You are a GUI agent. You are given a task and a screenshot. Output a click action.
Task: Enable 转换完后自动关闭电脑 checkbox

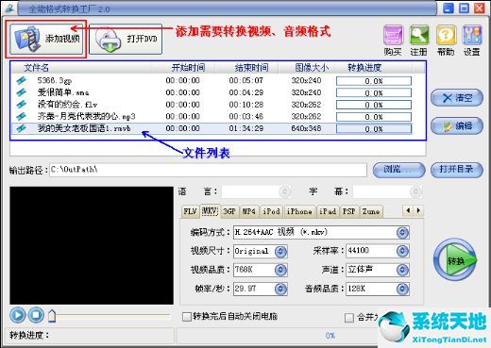tap(187, 317)
